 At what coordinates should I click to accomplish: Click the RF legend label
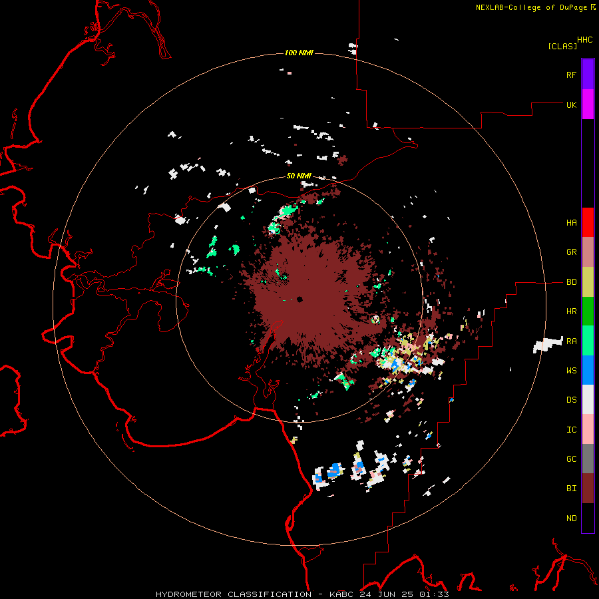pyautogui.click(x=571, y=75)
